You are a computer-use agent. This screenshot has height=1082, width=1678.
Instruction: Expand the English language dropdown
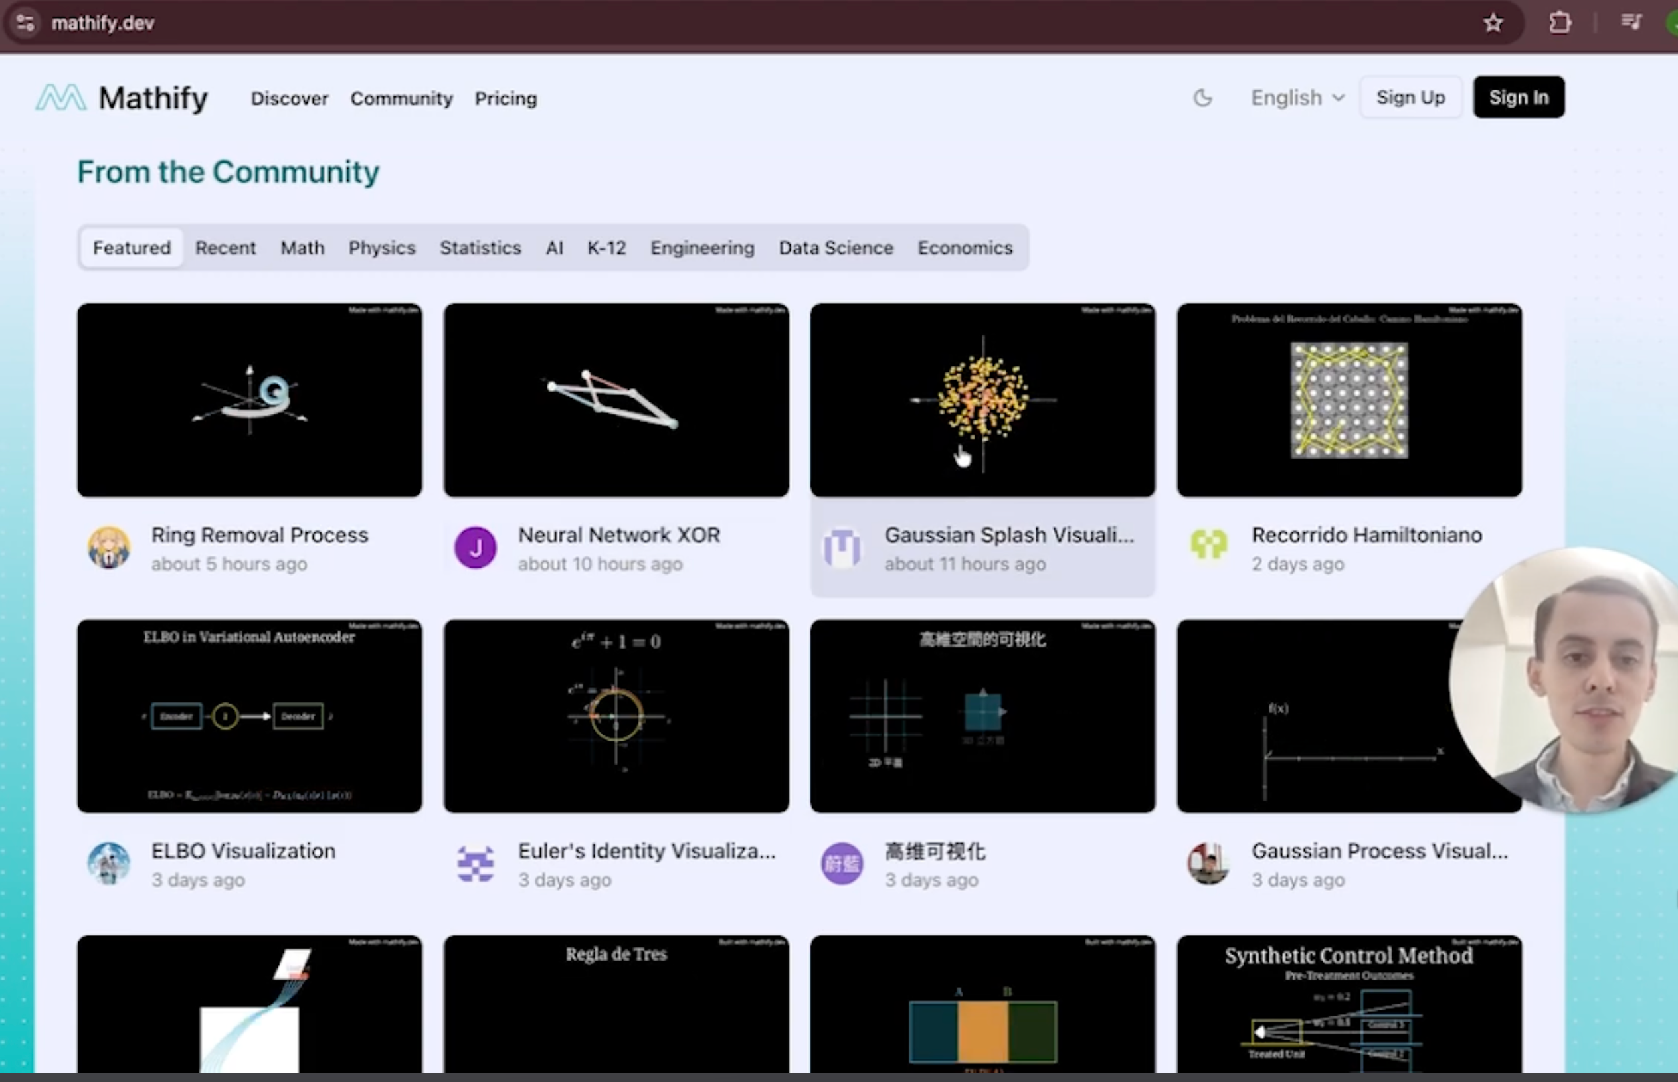[x=1297, y=98]
